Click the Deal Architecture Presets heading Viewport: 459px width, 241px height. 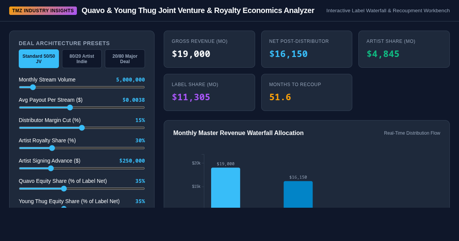coord(64,43)
